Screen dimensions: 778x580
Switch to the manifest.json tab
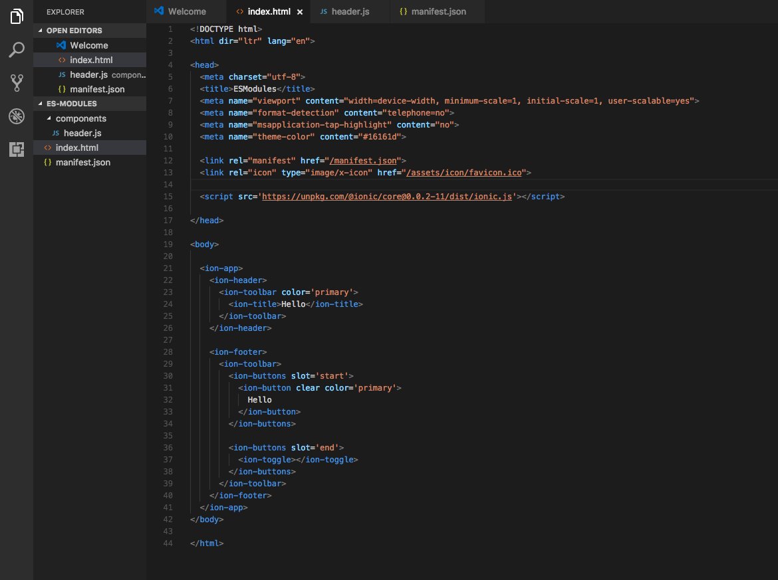[x=438, y=11]
